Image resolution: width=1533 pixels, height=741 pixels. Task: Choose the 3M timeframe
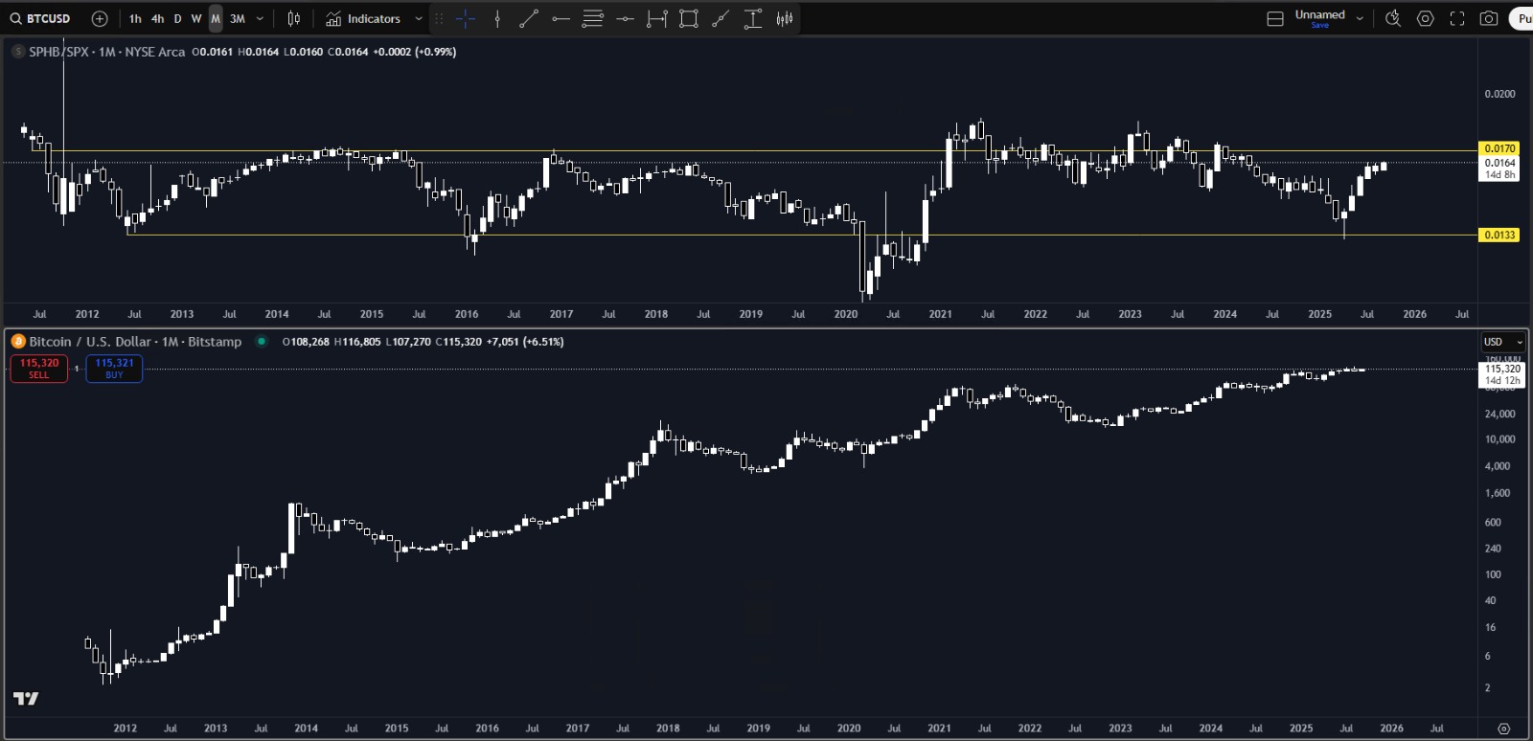point(238,18)
